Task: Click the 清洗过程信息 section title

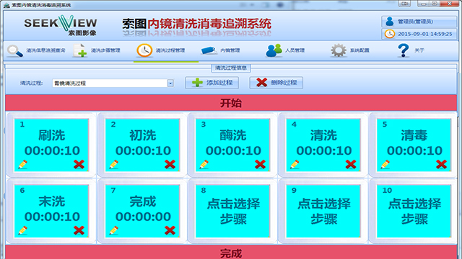Action: [x=231, y=68]
